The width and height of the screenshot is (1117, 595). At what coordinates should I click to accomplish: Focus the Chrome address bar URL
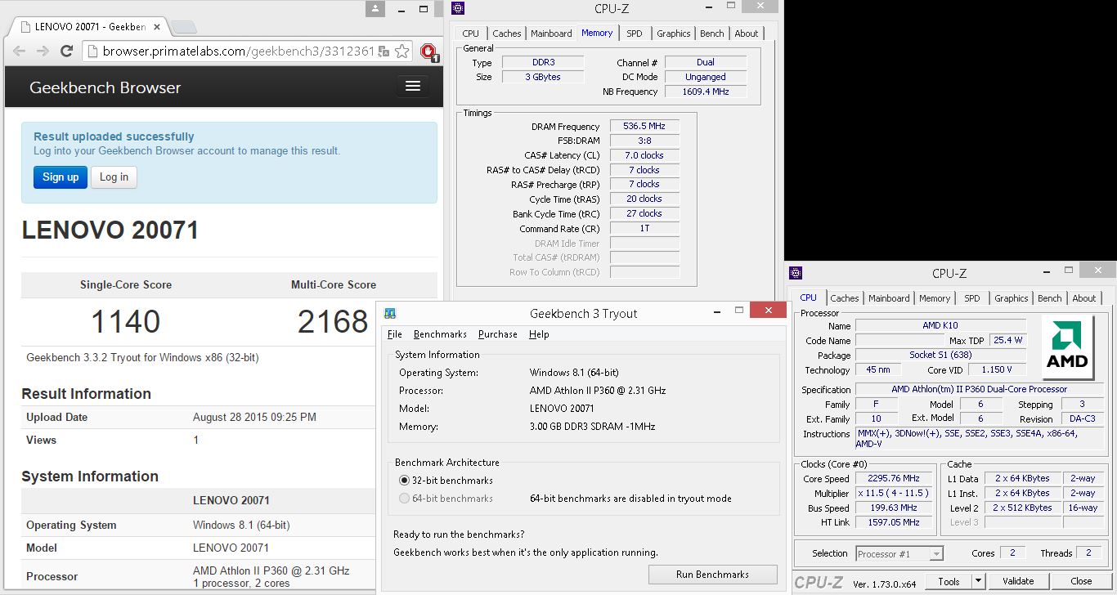239,51
